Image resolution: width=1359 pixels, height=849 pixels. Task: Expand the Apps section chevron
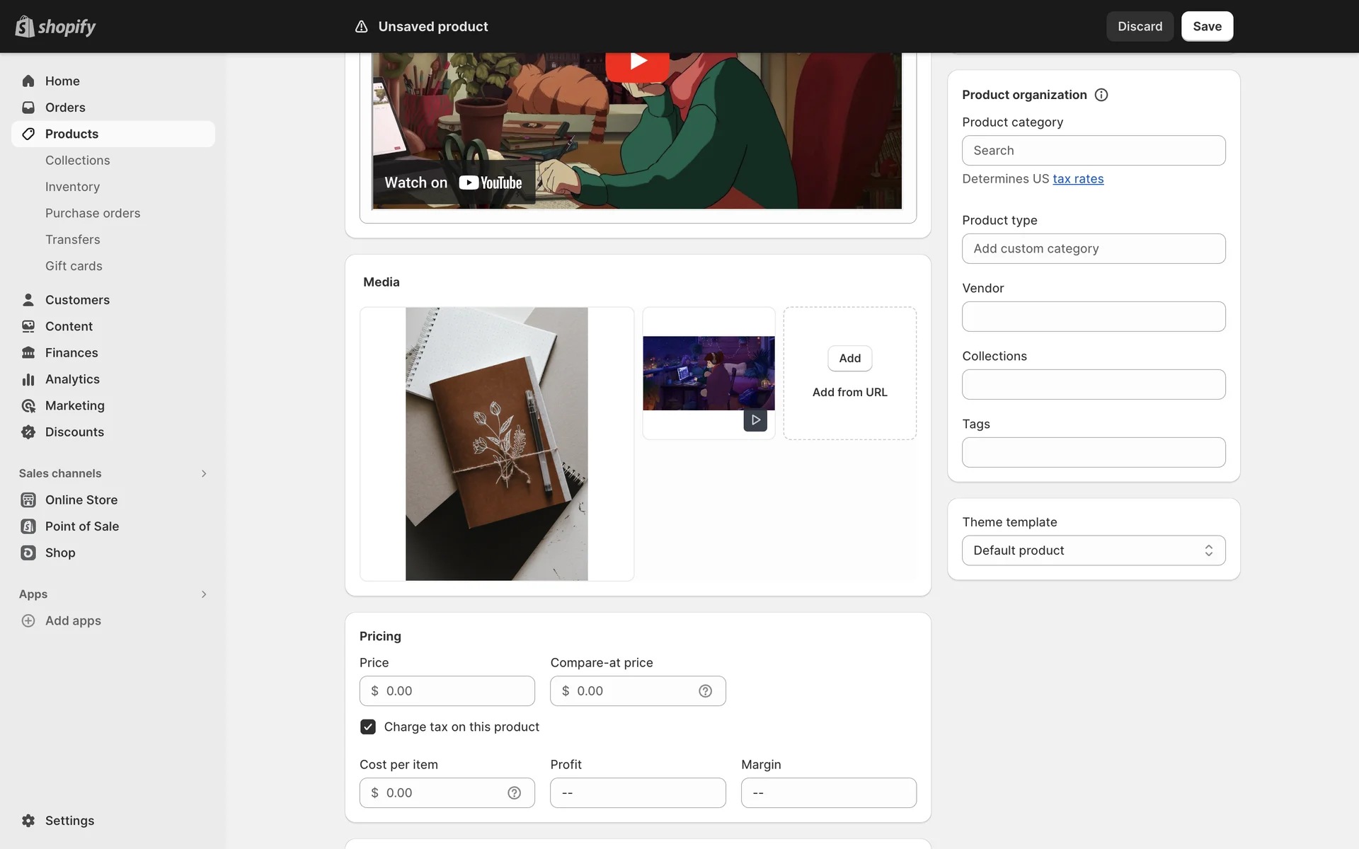tap(204, 594)
